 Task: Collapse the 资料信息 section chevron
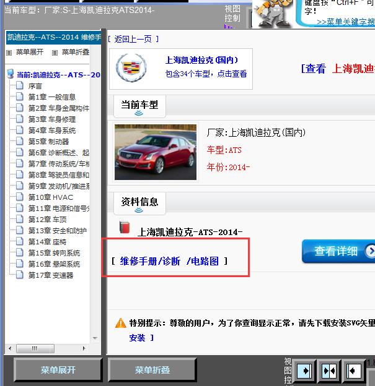[139, 210]
